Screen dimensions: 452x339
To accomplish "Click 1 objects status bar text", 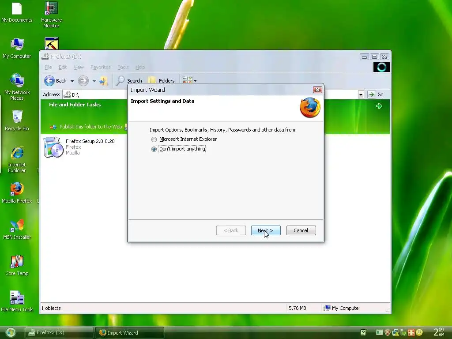I will 51,308.
